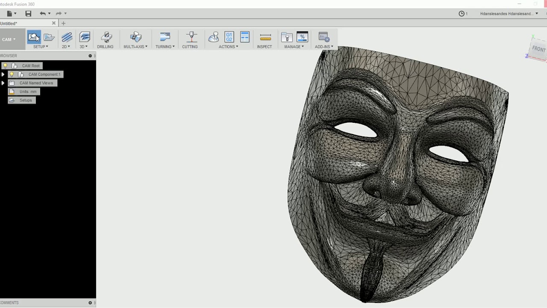547x308 pixels.
Task: Open the user account dropdown
Action: (509, 14)
